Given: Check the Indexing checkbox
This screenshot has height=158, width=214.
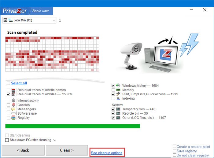Looking at the screenshot, I should 113,98.
